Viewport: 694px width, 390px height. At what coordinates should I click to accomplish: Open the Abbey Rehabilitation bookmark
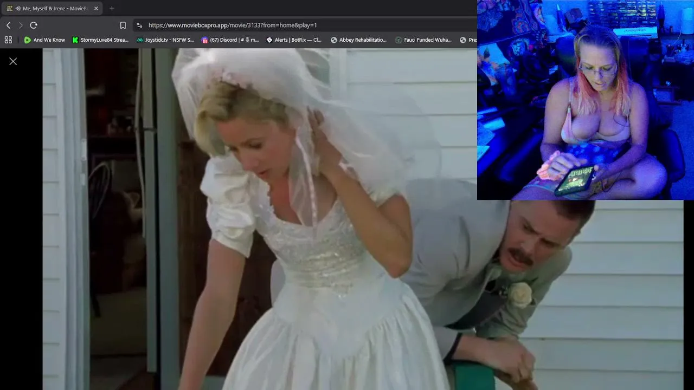tap(358, 40)
